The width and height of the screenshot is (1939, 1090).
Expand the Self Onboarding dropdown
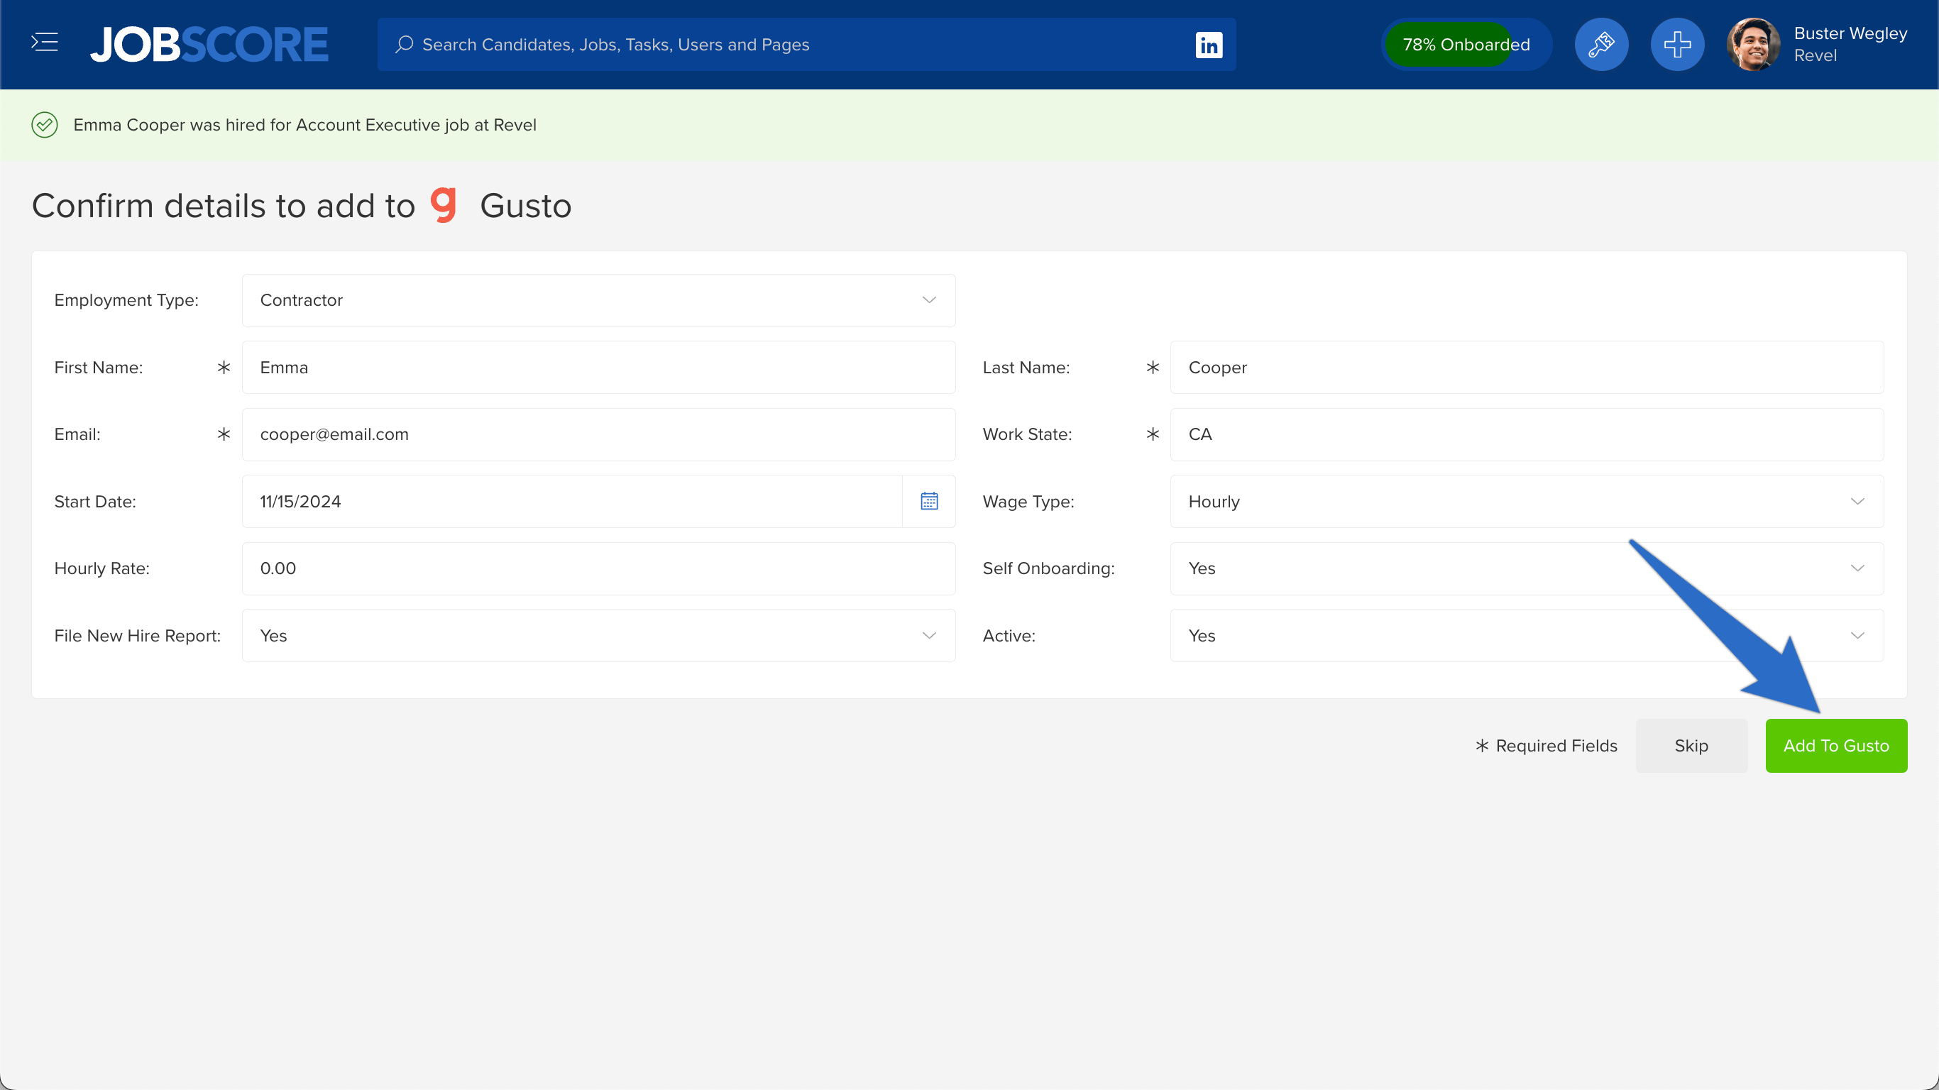coord(1527,568)
